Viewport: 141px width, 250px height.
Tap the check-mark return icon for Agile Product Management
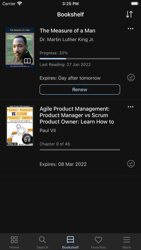click(131, 164)
